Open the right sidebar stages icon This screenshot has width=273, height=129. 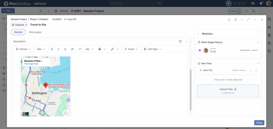(x=269, y=19)
